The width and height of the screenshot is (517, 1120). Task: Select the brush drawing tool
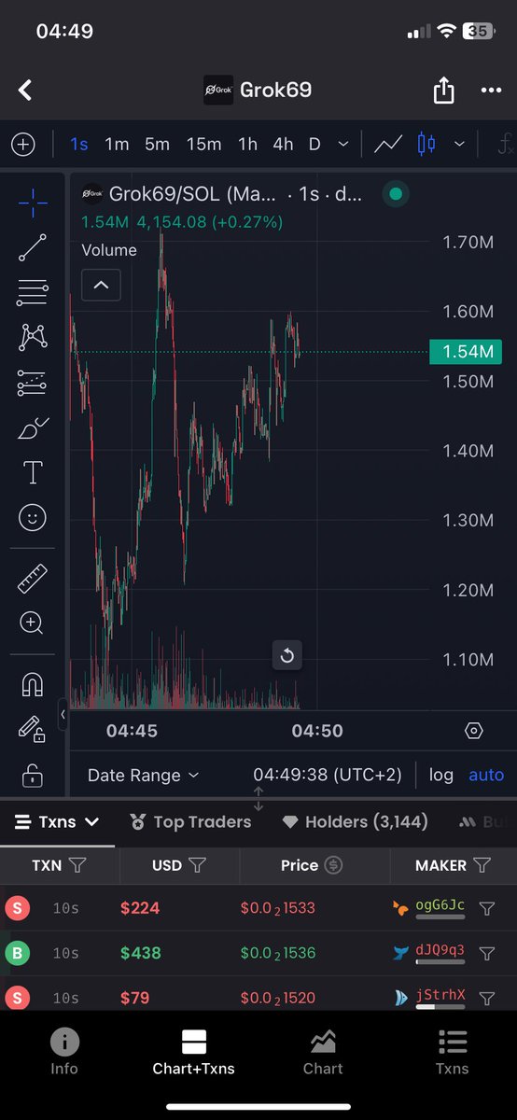click(33, 427)
